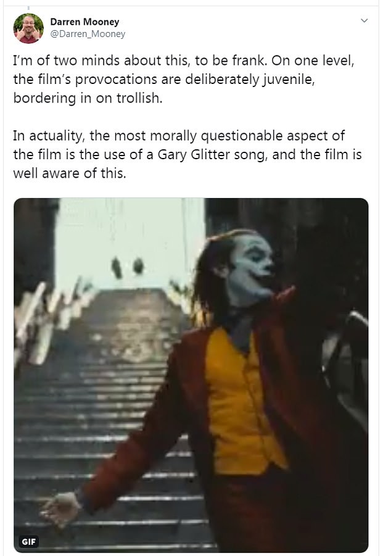Expand the tweet options chevron
The image size is (391, 556).
pos(364,20)
